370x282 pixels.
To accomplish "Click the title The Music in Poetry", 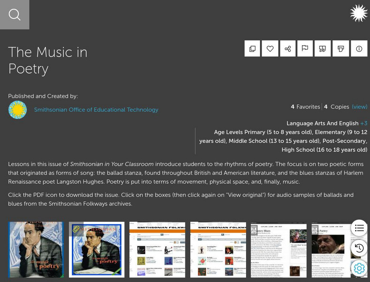I will (48, 61).
